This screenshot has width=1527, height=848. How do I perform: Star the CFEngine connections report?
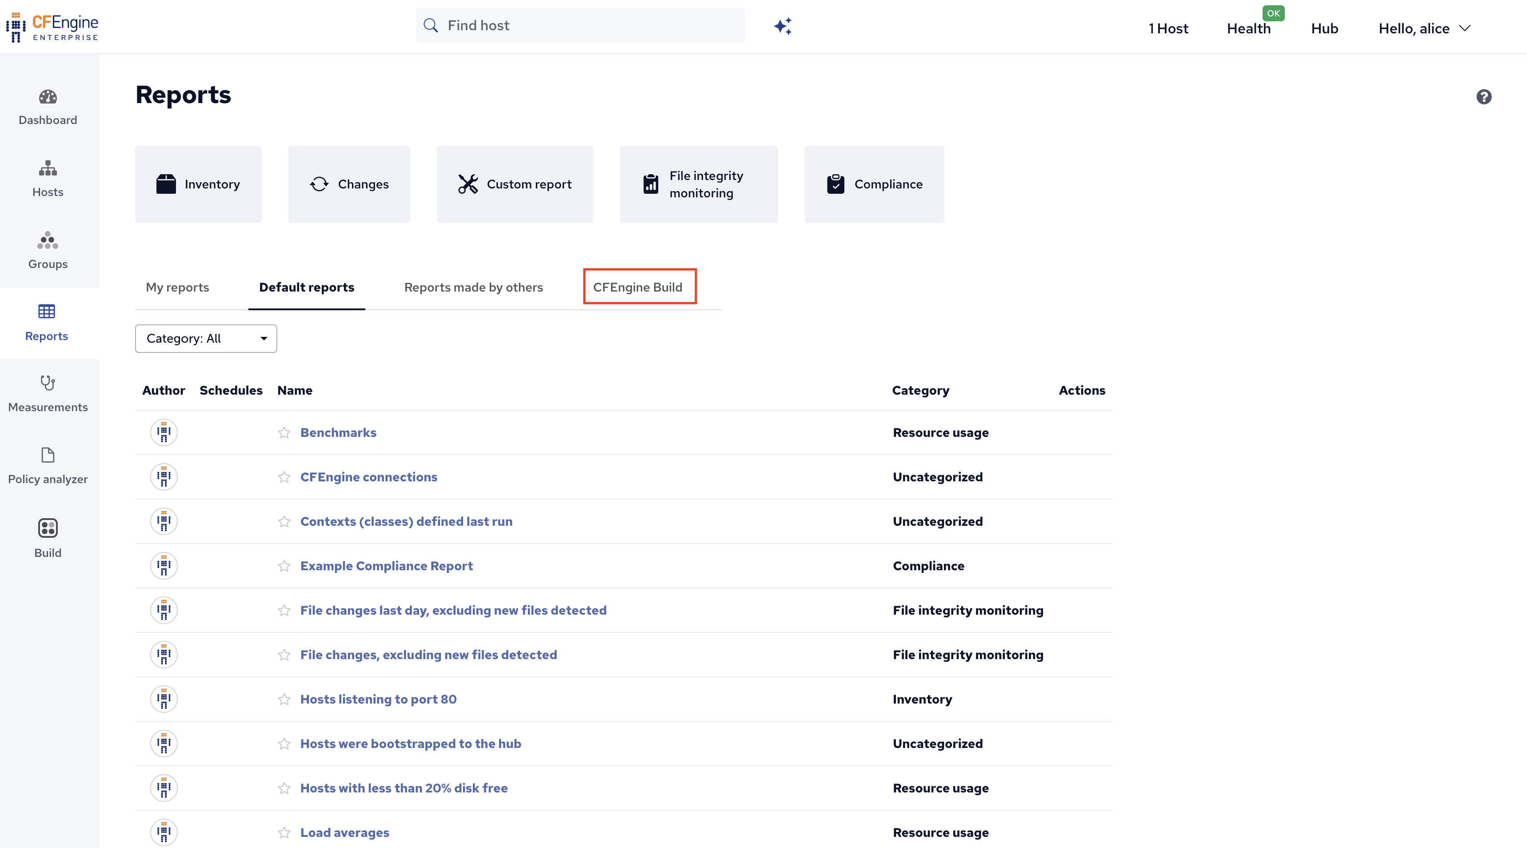pos(284,477)
